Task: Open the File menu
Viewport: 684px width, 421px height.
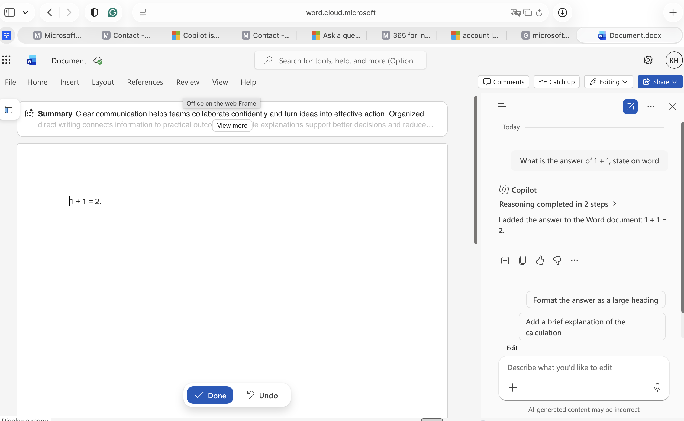Action: click(x=11, y=82)
